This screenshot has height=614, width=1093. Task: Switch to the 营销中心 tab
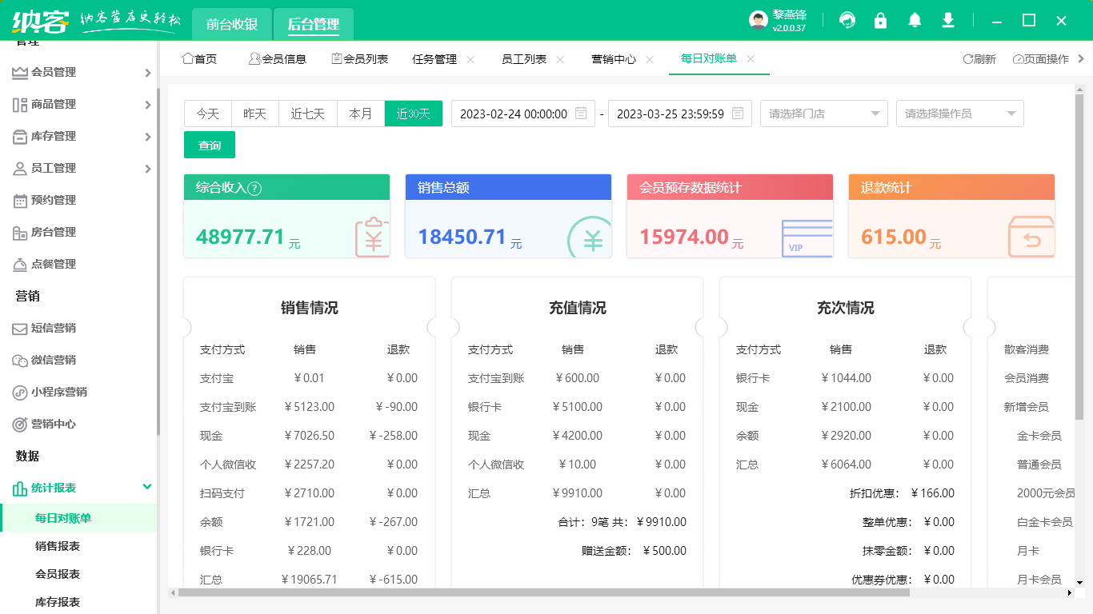coord(614,59)
